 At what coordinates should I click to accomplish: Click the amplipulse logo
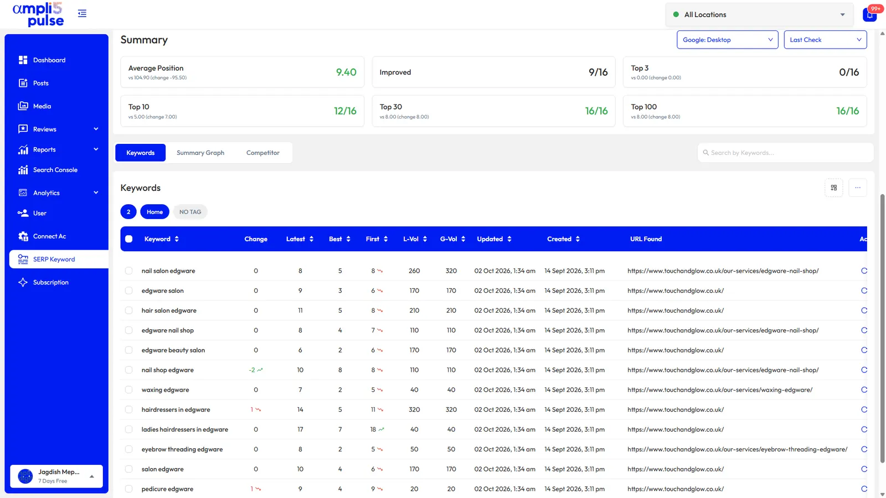coord(38,14)
